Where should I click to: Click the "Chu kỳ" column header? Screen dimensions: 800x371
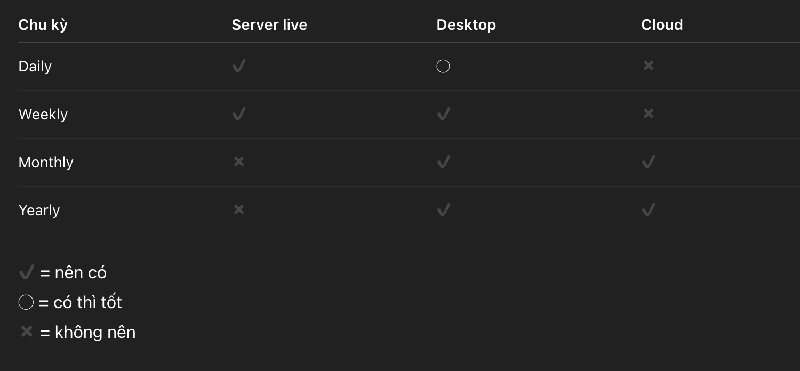pyautogui.click(x=43, y=25)
